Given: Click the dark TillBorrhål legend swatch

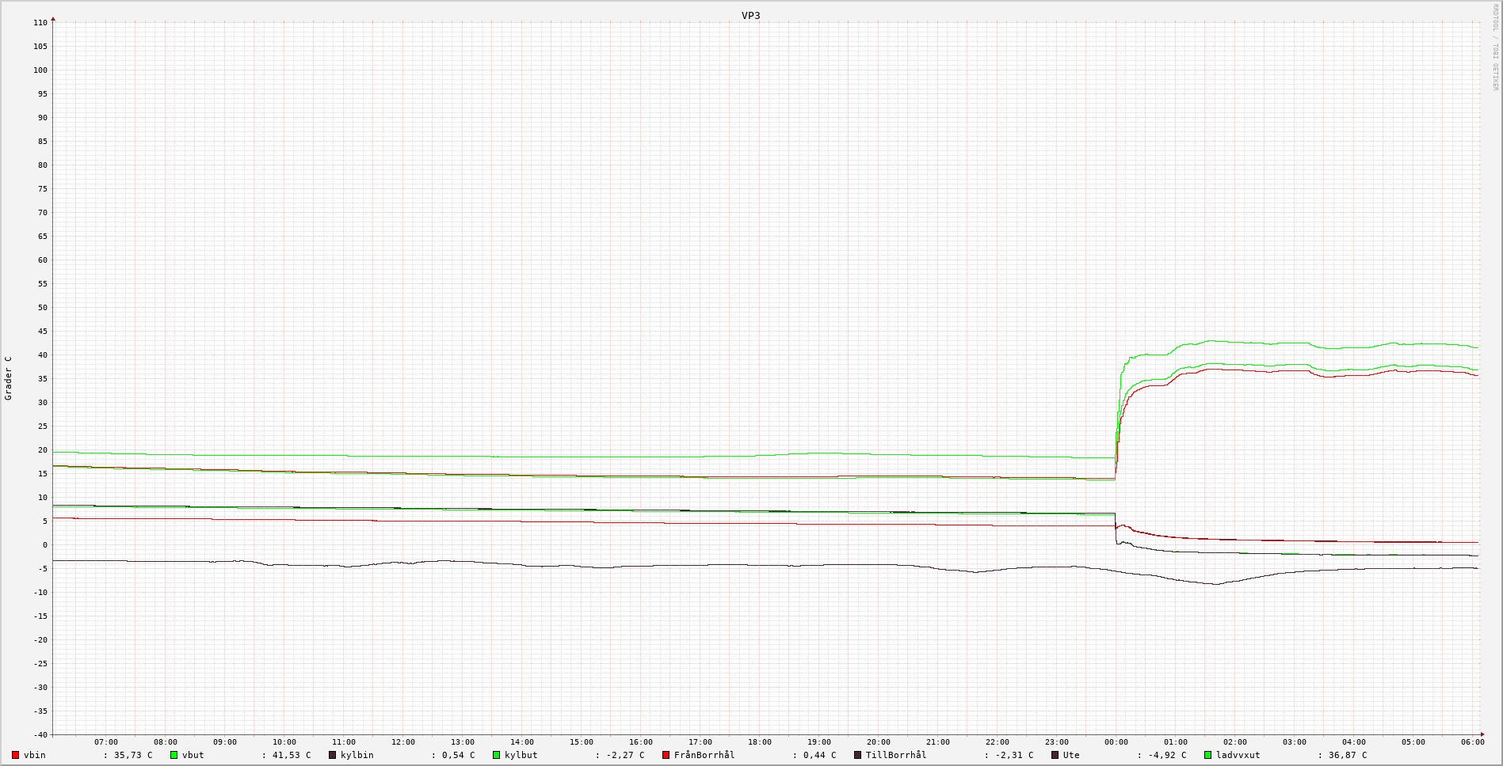Looking at the screenshot, I should coord(857,755).
